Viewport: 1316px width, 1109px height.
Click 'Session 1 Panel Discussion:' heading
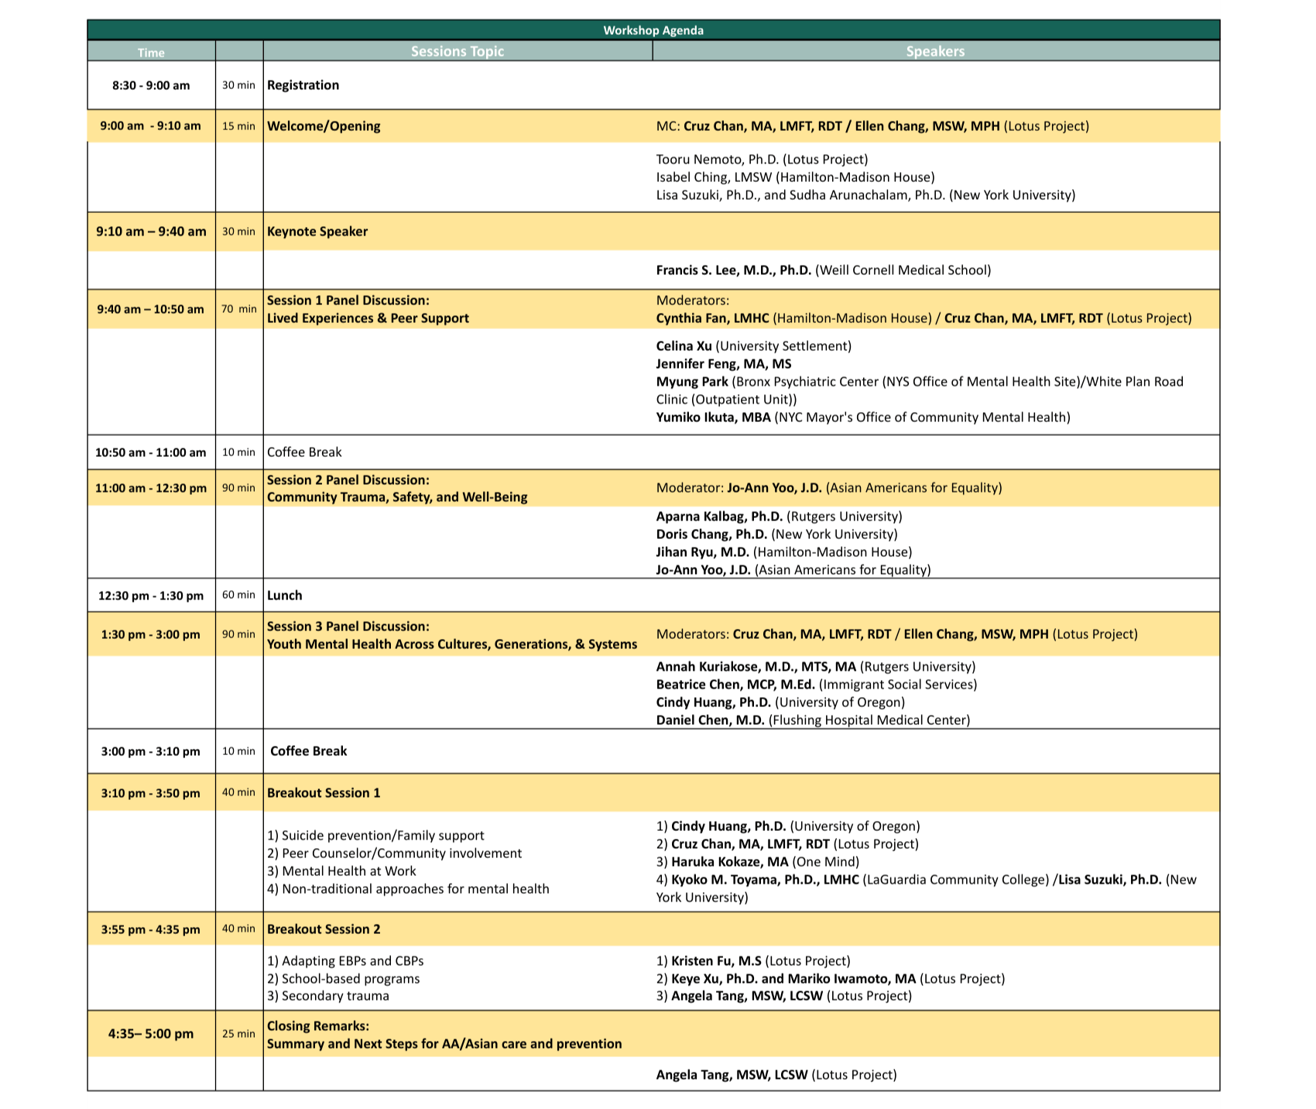348,300
